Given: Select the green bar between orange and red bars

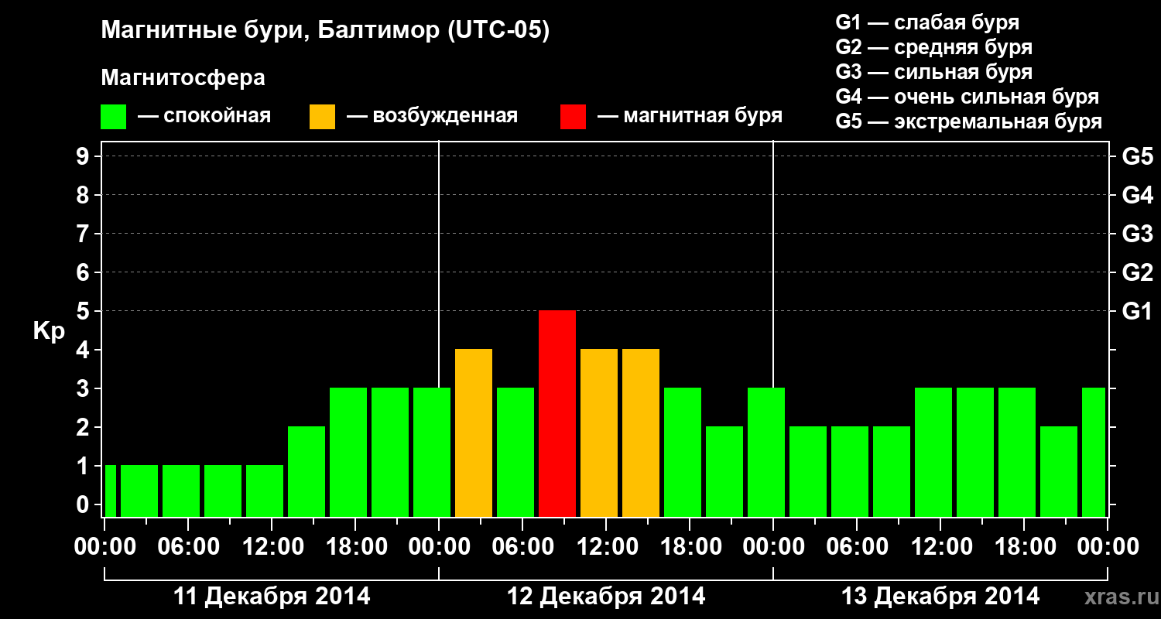Looking at the screenshot, I should (515, 452).
